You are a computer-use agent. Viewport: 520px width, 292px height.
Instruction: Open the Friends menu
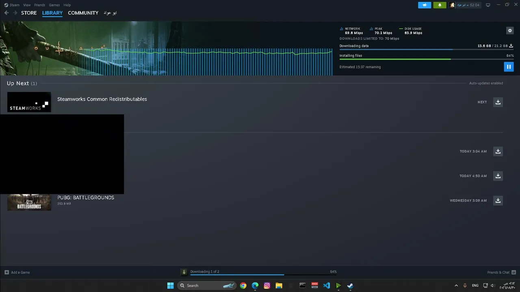coord(39,5)
